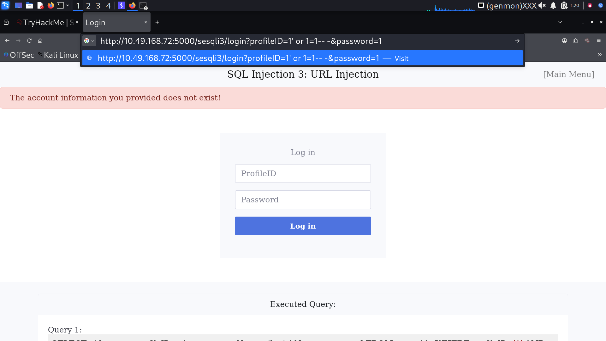Click the go arrow in address bar
Viewport: 606px width, 341px height.
tap(517, 41)
